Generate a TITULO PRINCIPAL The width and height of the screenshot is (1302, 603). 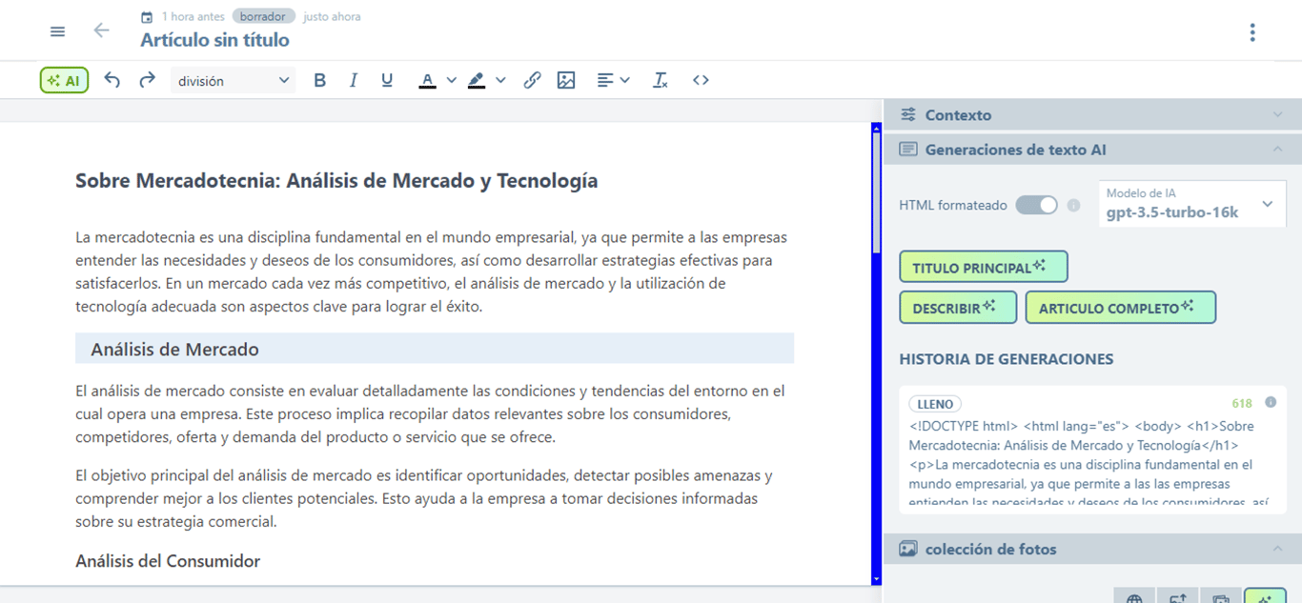[983, 267]
